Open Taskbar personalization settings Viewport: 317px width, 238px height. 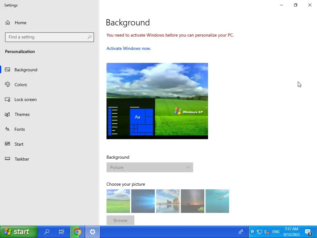click(x=50, y=159)
